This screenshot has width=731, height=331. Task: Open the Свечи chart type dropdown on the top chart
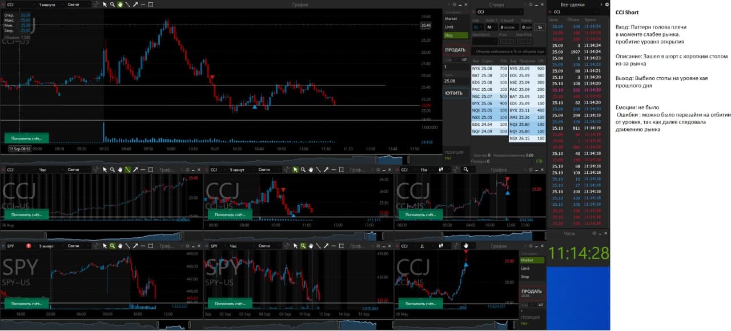78,4
